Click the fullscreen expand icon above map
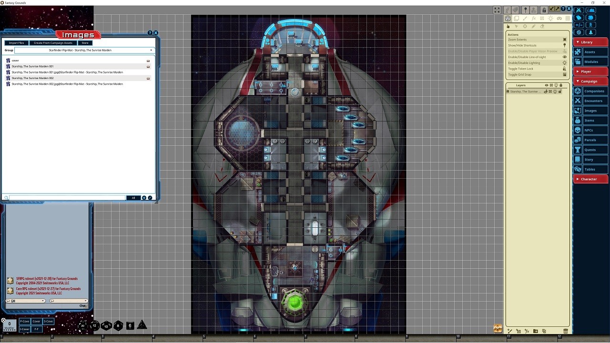The width and height of the screenshot is (610, 343). (x=497, y=10)
